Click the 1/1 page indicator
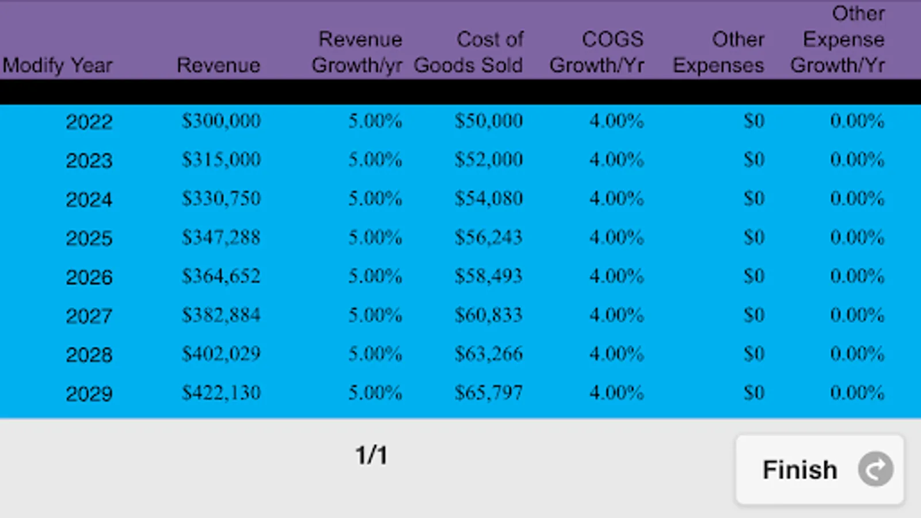 pyautogui.click(x=371, y=455)
